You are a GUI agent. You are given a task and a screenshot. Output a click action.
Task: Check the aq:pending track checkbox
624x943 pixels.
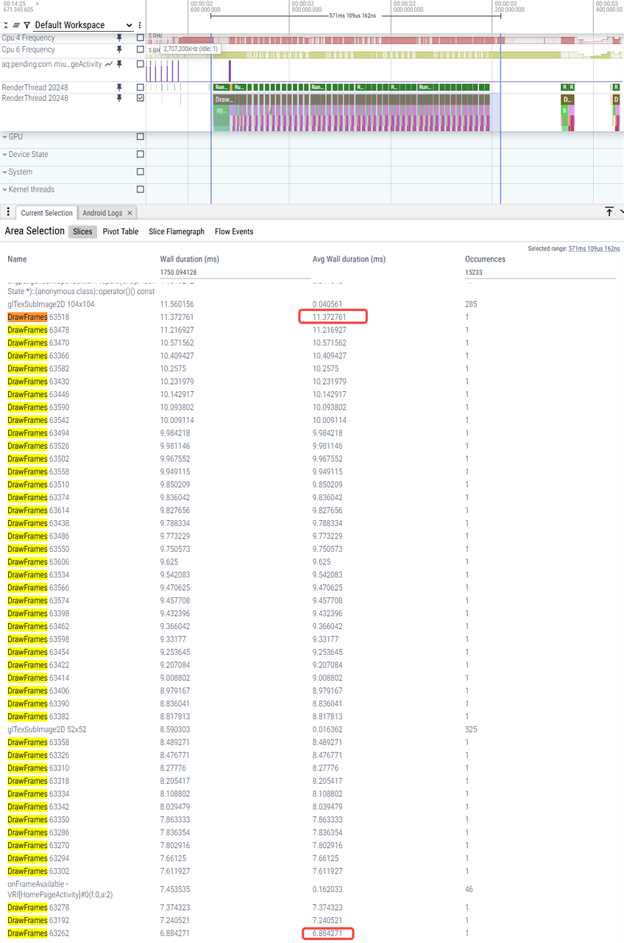tap(141, 64)
